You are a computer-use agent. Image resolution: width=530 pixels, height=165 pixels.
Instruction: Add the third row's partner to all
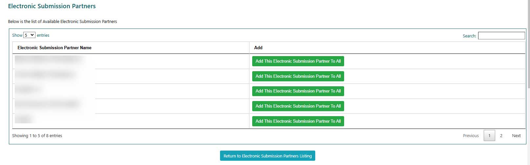(298, 91)
